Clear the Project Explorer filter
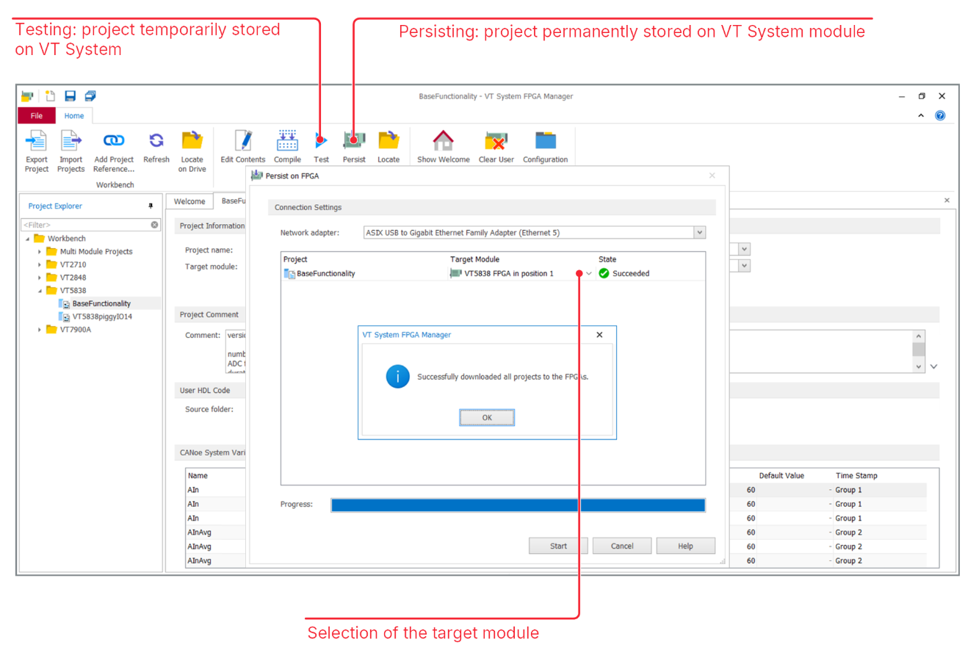The image size is (976, 661). coord(154,225)
